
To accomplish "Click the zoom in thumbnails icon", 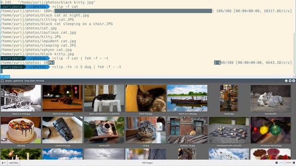I will (x=294, y=163).
